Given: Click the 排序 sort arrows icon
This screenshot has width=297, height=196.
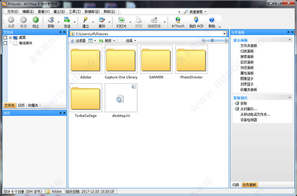Looking at the screenshot, I should pos(101,41).
